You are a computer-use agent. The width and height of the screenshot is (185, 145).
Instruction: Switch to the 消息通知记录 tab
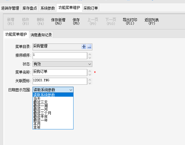41,35
